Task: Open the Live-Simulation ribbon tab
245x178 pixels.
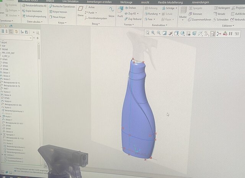Action: (x=70, y=2)
